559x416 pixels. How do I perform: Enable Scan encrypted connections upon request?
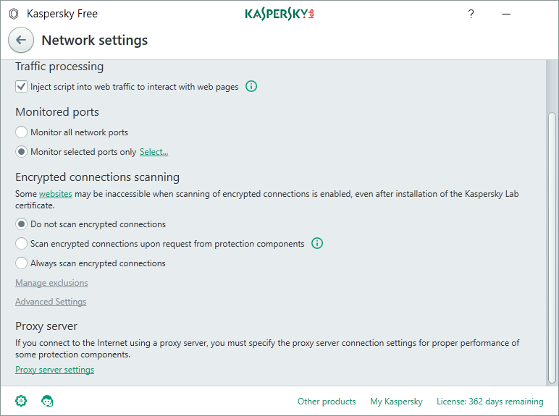(x=21, y=244)
